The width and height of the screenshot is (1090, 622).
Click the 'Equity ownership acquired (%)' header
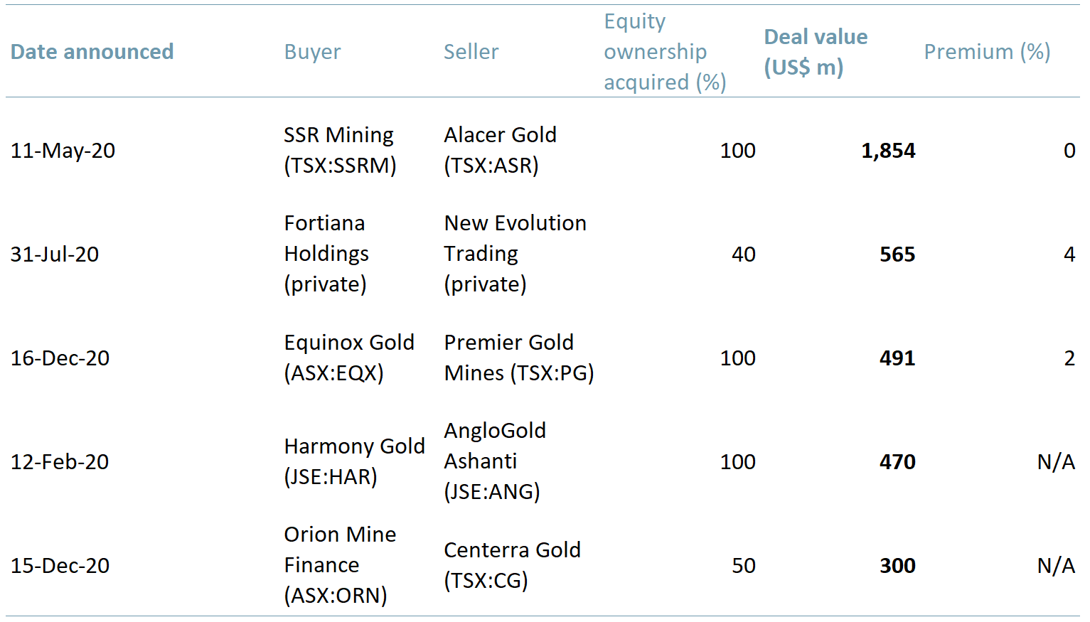click(664, 52)
